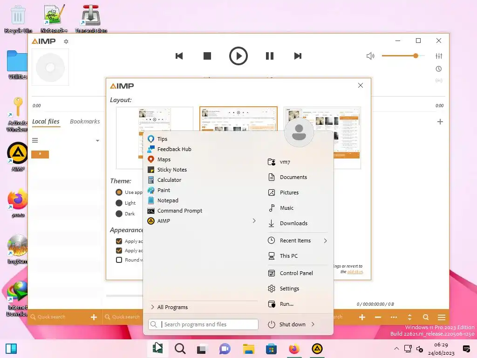Open File Explorer from the taskbar
The image size is (477, 358).
point(249,349)
